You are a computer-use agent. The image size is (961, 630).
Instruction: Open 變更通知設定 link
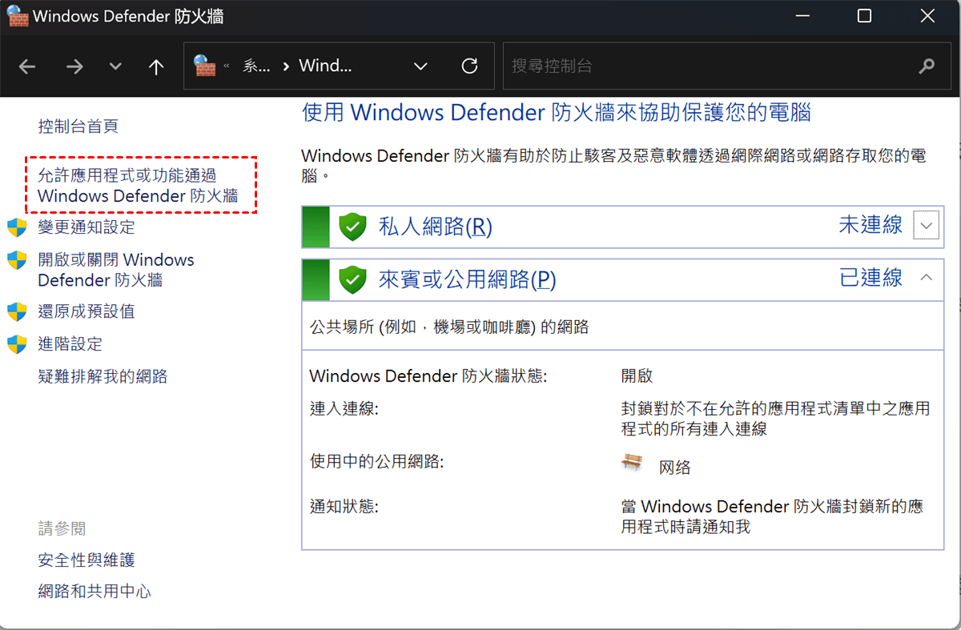point(86,227)
